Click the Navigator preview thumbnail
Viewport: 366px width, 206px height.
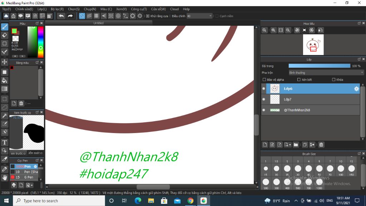[x=313, y=45]
